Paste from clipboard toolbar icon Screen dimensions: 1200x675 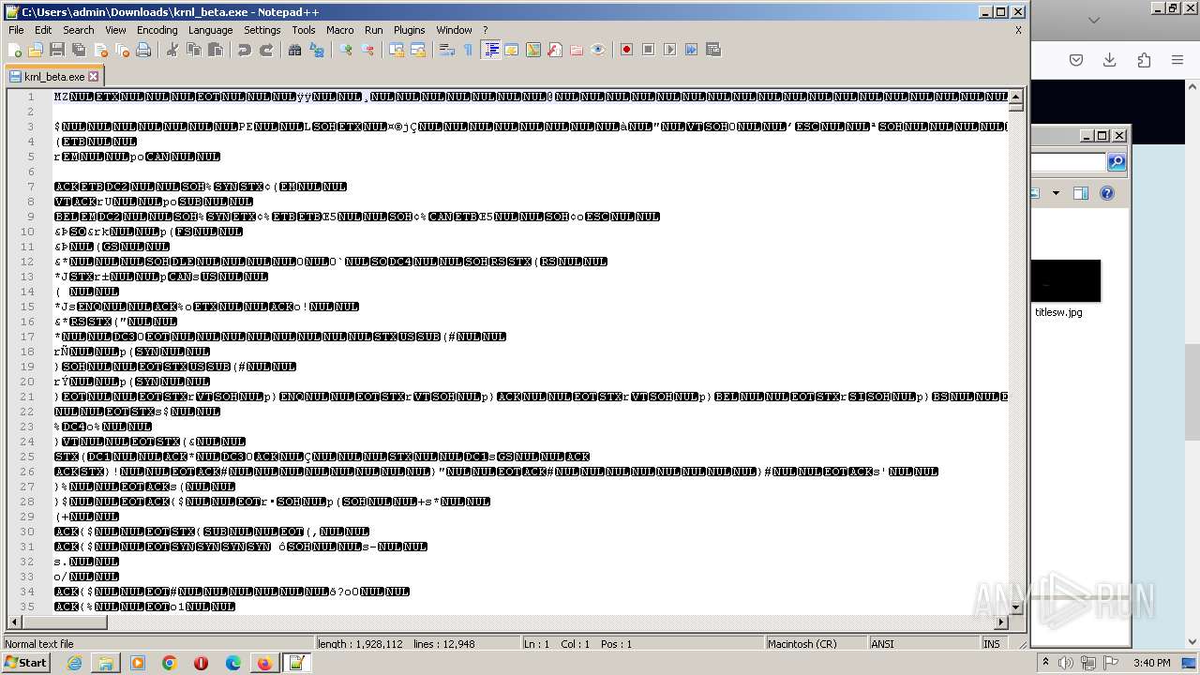(216, 50)
